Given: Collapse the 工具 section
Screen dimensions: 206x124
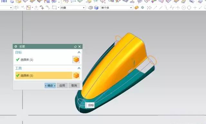Looking at the screenshot, I should point(79,68).
